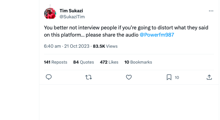Click the 6:40 am timestamp
The height and width of the screenshot is (120, 220).
[x=52, y=46]
